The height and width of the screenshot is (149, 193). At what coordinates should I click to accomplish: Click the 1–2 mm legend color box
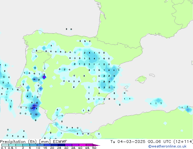19,145
